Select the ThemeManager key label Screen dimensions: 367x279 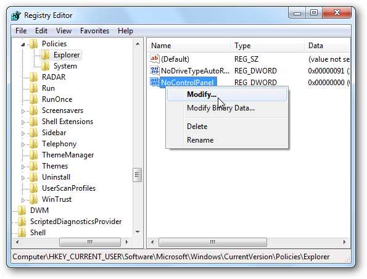pos(68,155)
